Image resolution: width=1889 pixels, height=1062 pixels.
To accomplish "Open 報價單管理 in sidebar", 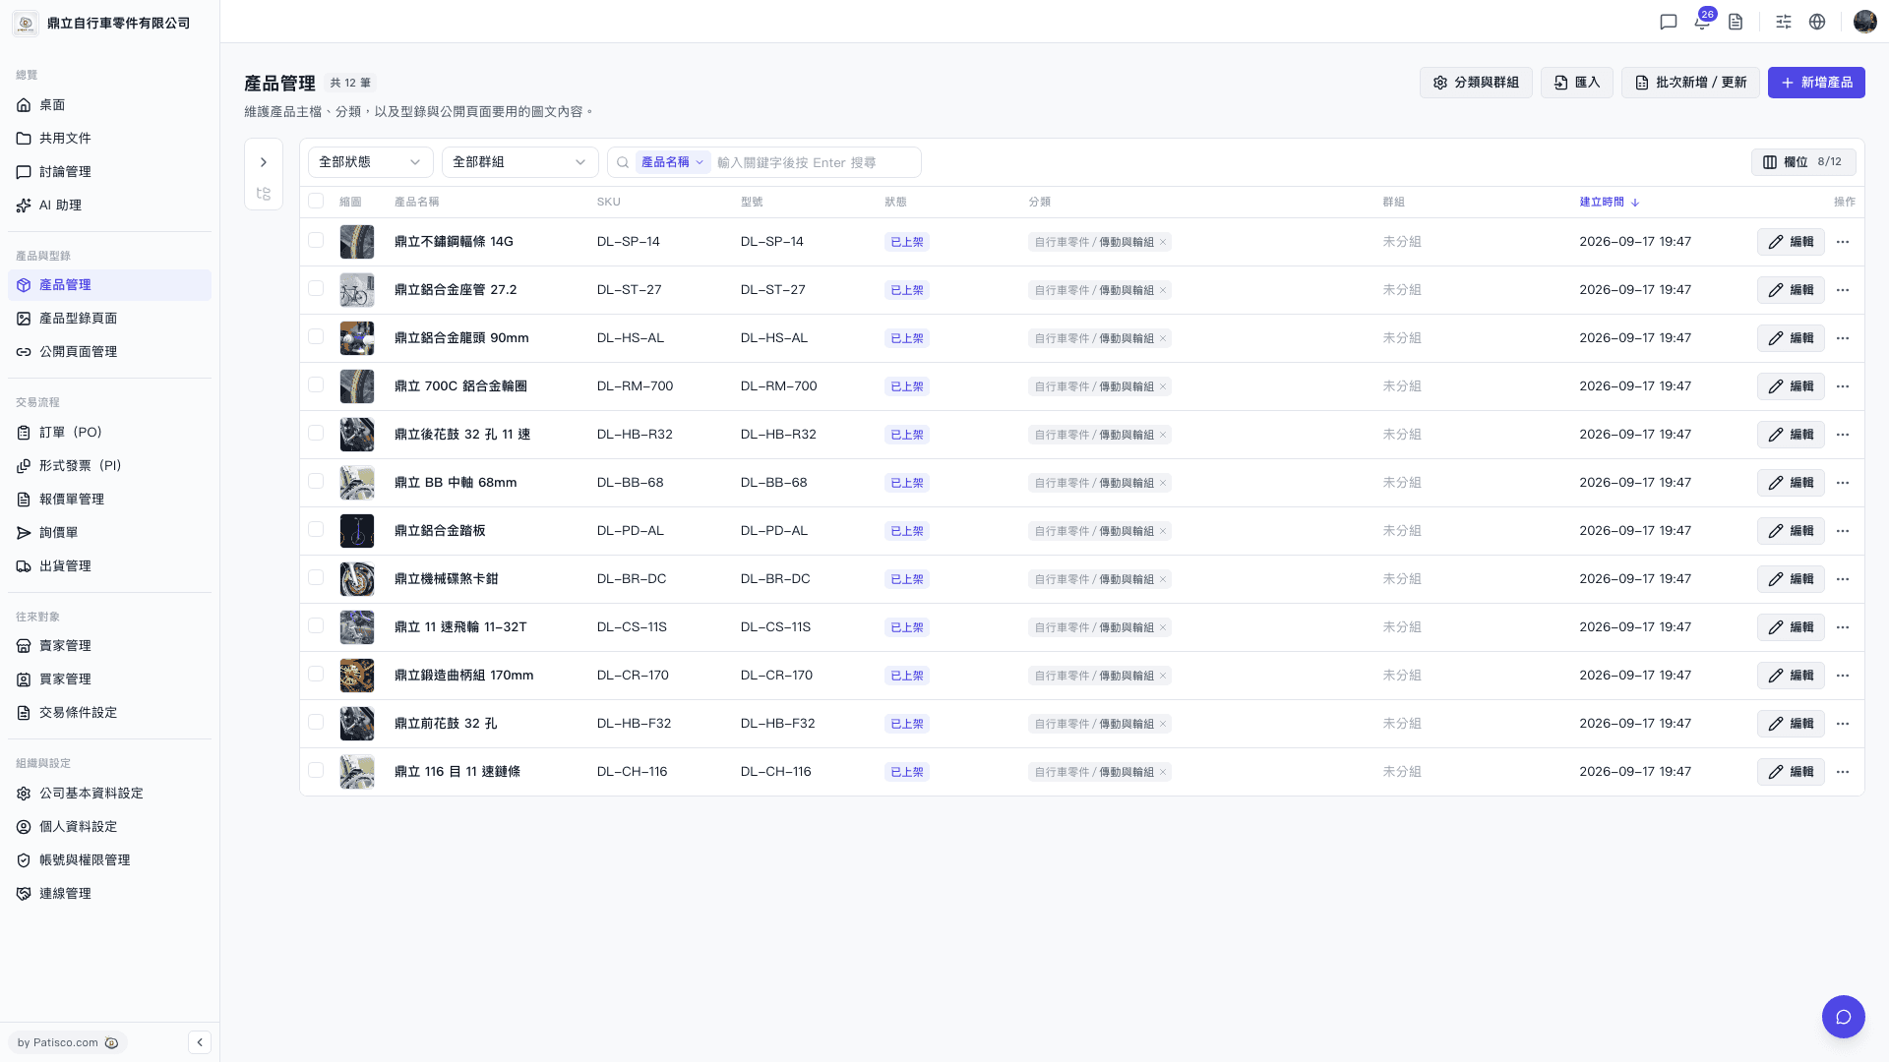I will (x=109, y=500).
